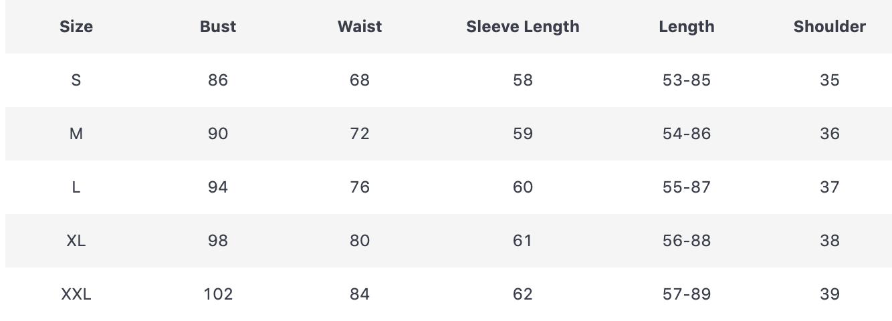This screenshot has height=321, width=892.
Task: Click the Waist column header
Action: pyautogui.click(x=360, y=27)
